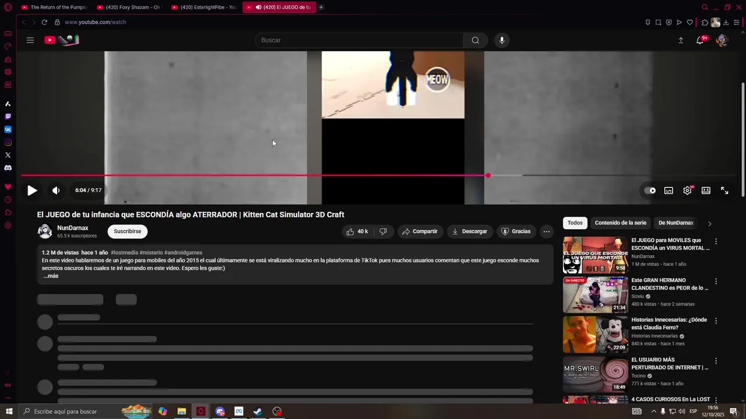Image resolution: width=746 pixels, height=419 pixels.
Task: Open YouTube hamburger guide menu
Action: tap(30, 40)
